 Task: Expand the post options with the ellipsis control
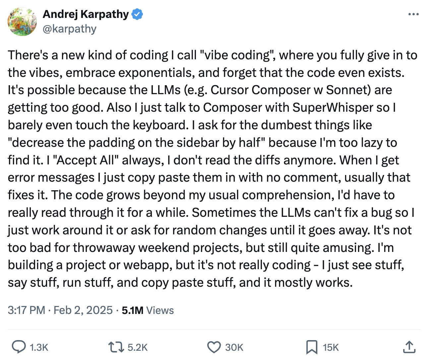(x=413, y=14)
